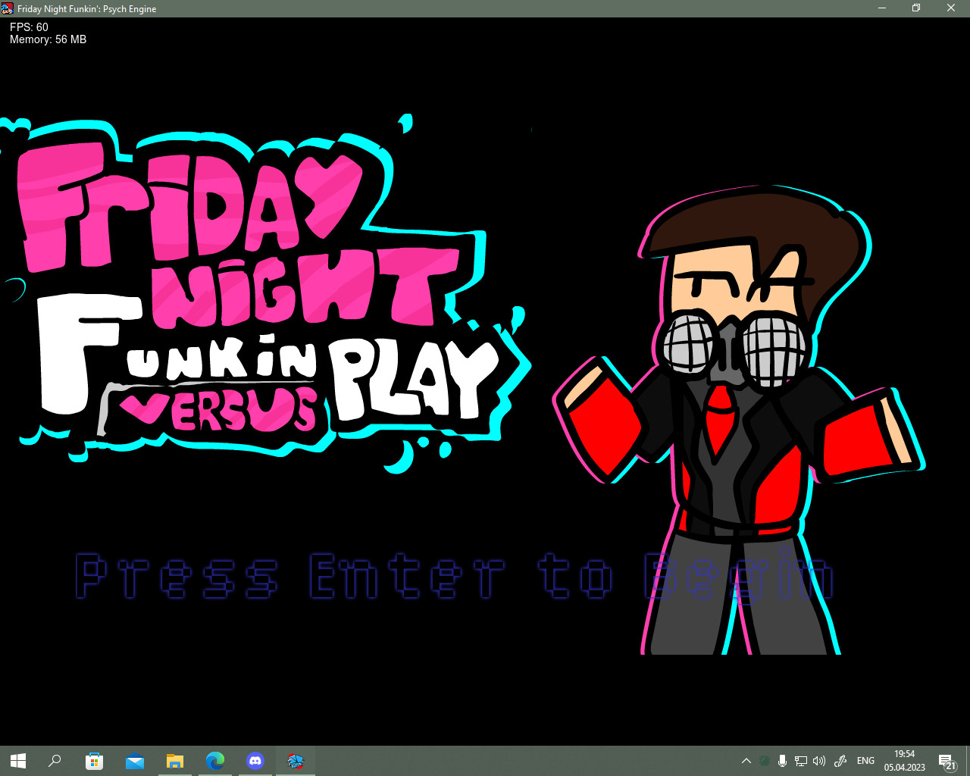Switch to Microsoft Edge on taskbar
Viewport: 970px width, 776px height.
tap(215, 761)
